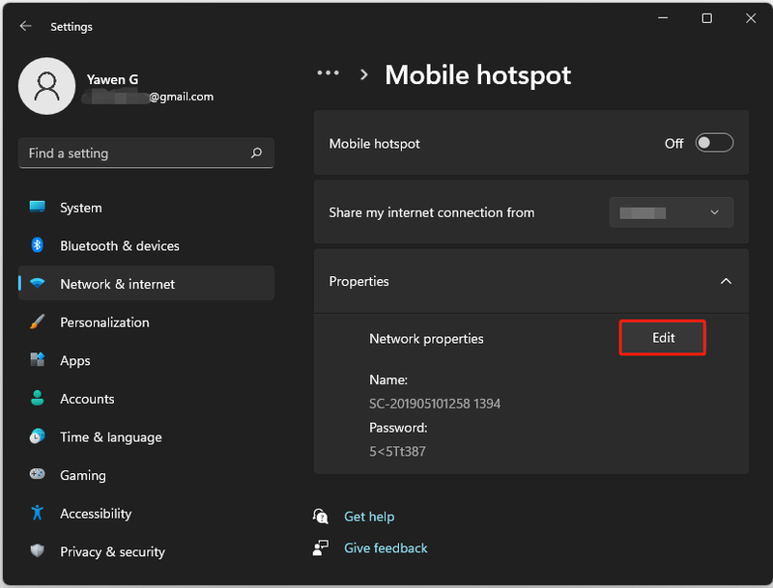
Task: Open System via its monitor icon
Action: pyautogui.click(x=37, y=207)
